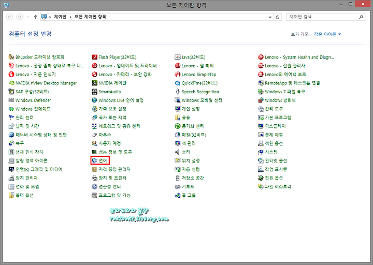Open the 폴더 옵션 icon
Screen dimensions: 373x265
pos(11,195)
